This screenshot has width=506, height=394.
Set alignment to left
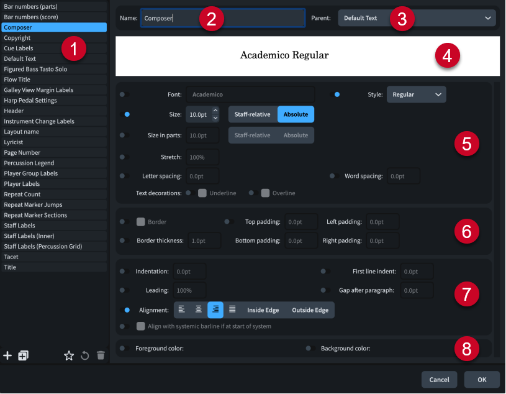[182, 309]
